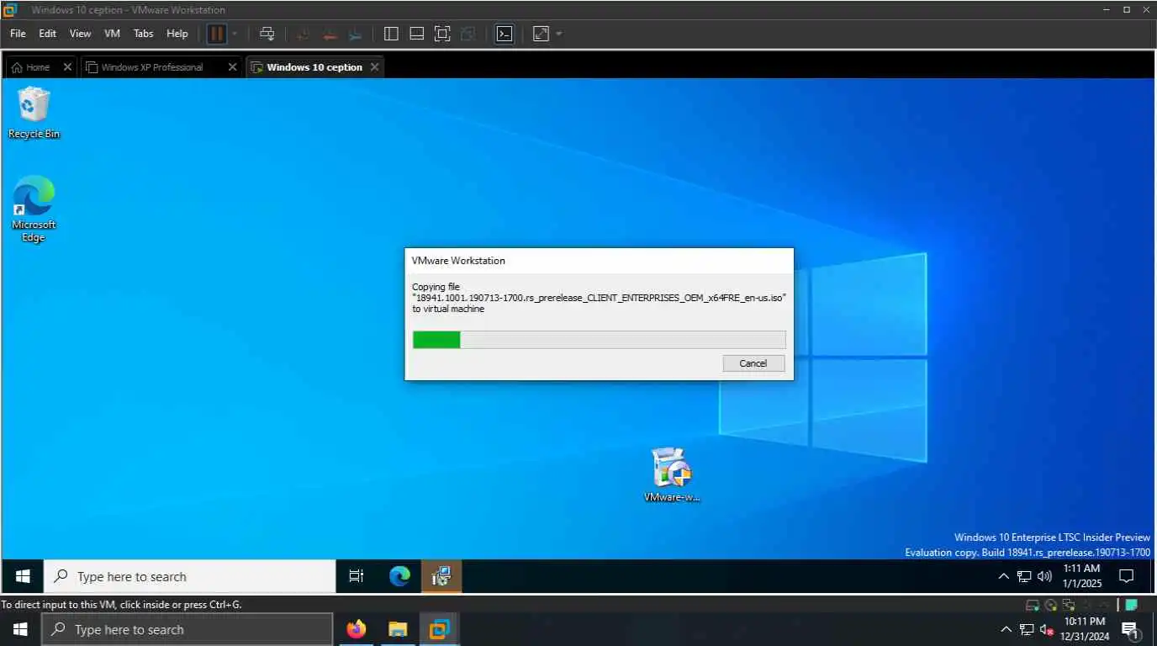
Task: Toggle the thumbnail bar view
Action: point(416,34)
